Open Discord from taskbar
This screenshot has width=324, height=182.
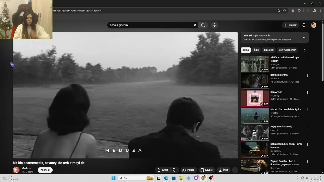pos(196,178)
